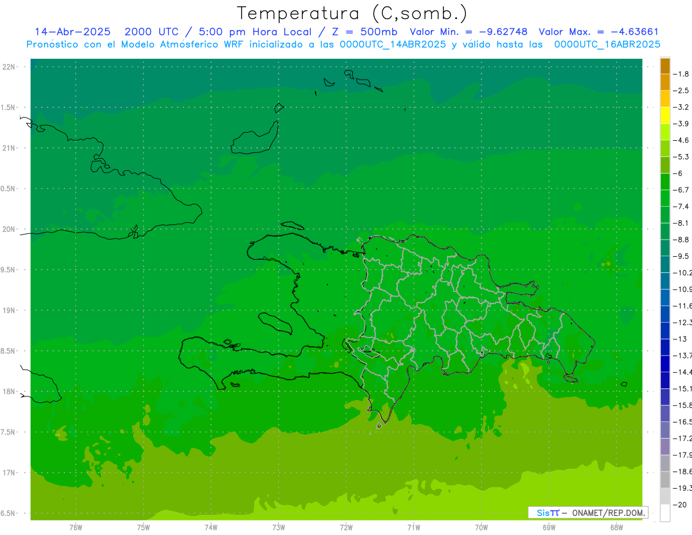692x535 pixels.
Task: Click the -15.8 colorbar value
Action: pos(682,405)
